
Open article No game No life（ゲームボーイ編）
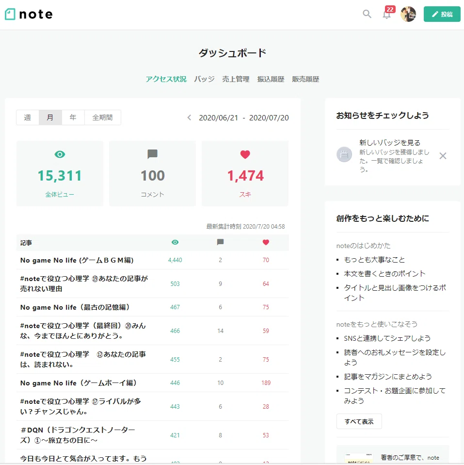79,383
